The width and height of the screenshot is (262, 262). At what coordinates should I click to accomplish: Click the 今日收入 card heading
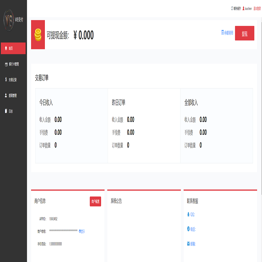[x=46, y=103]
